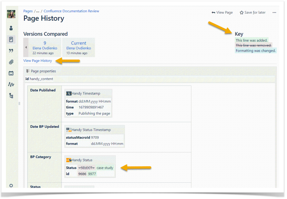Open the Calendar icon in the sidebar

tap(11, 73)
